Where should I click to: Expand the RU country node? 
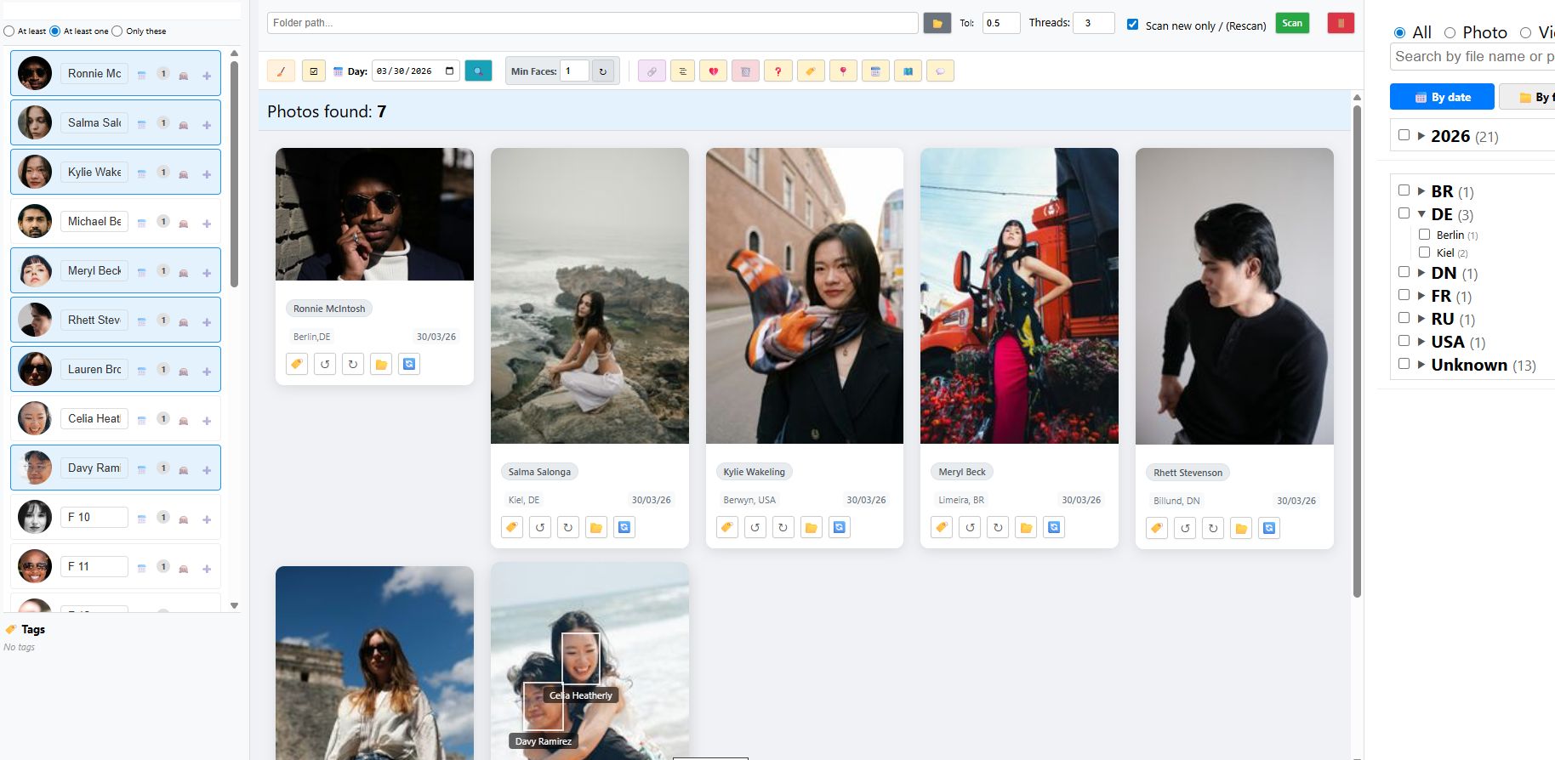[x=1421, y=318]
